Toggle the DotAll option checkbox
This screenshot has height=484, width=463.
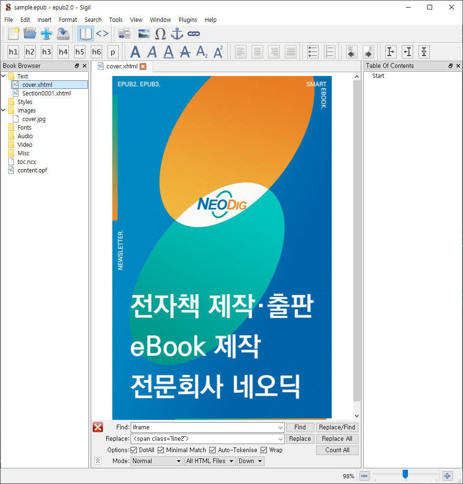134,450
